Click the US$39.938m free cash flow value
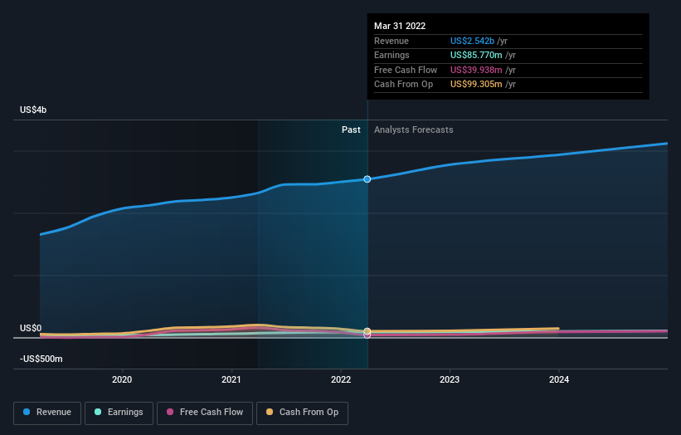The width and height of the screenshot is (681, 435). click(476, 70)
